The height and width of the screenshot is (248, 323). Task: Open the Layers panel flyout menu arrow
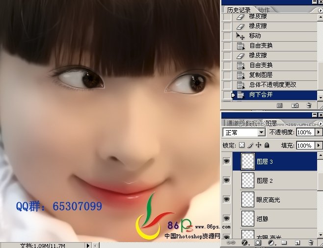coord(321,124)
